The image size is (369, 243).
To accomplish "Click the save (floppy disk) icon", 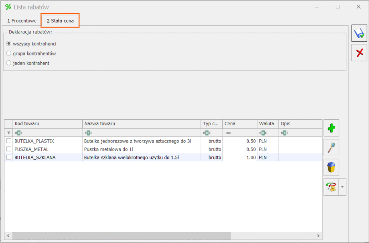I will (359, 33).
